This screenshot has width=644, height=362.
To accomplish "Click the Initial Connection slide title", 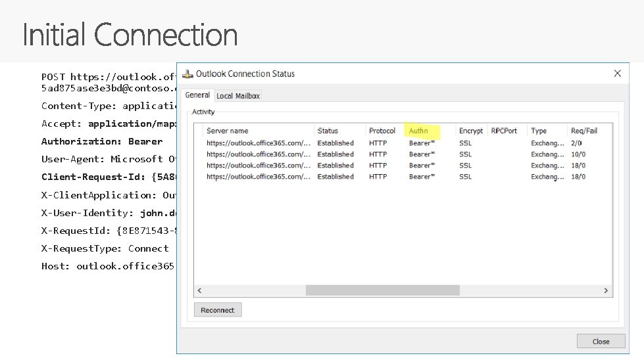I will (x=130, y=35).
